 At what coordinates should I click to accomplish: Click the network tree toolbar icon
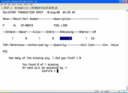coord(44,8)
